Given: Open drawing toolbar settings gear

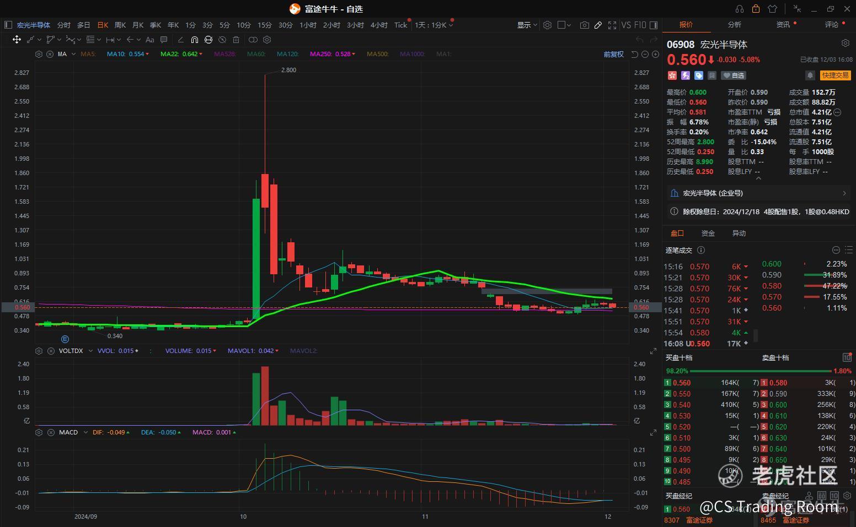Looking at the screenshot, I should [x=267, y=40].
